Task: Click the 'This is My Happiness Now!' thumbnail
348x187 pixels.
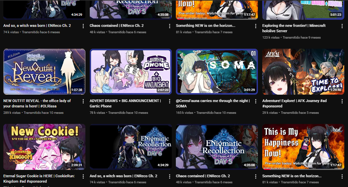Action: (x=303, y=147)
